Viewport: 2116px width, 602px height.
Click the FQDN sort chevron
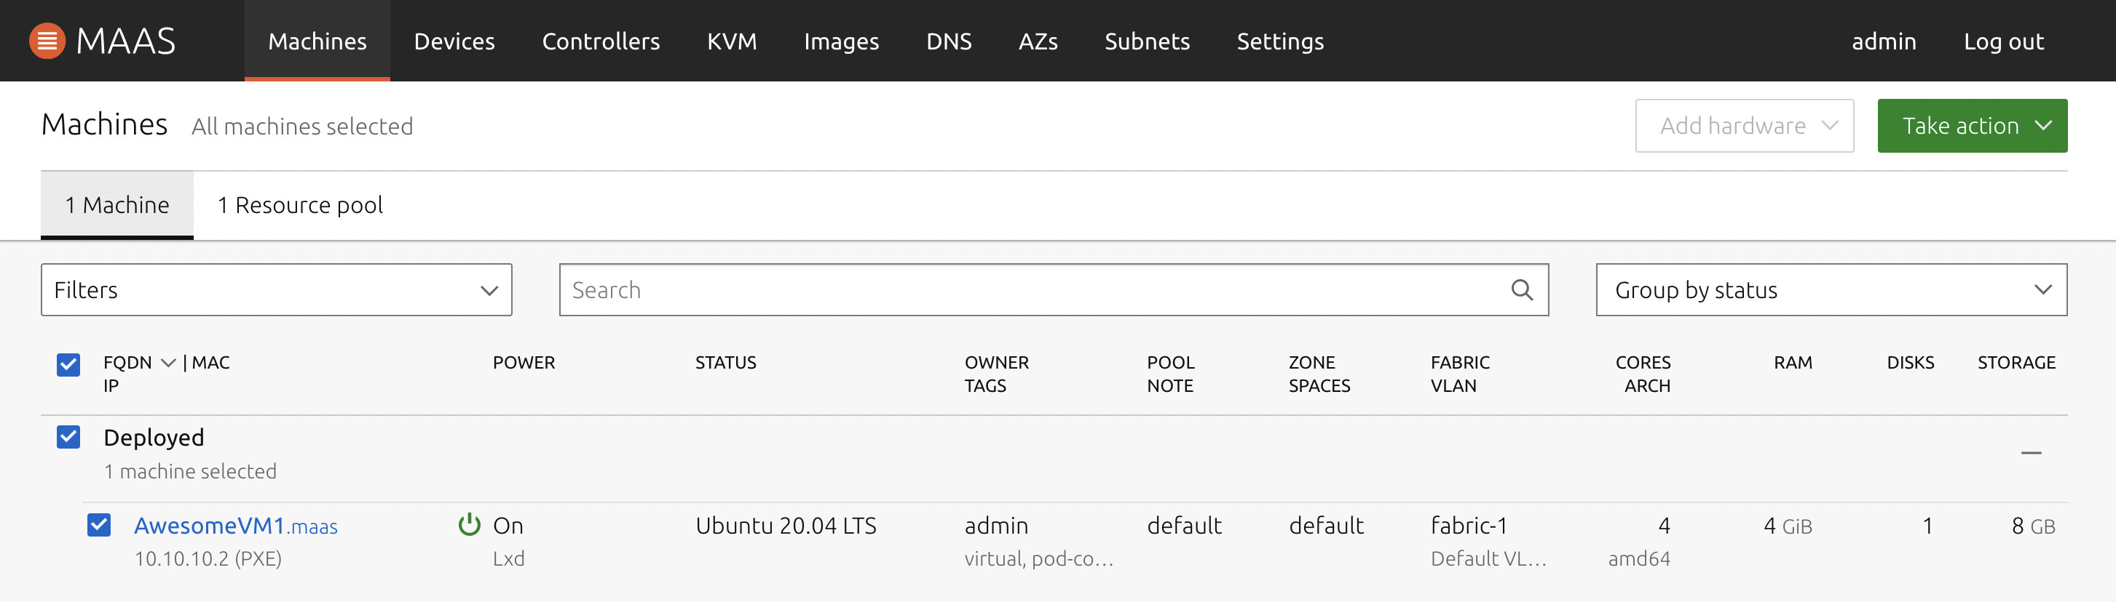[x=168, y=363]
